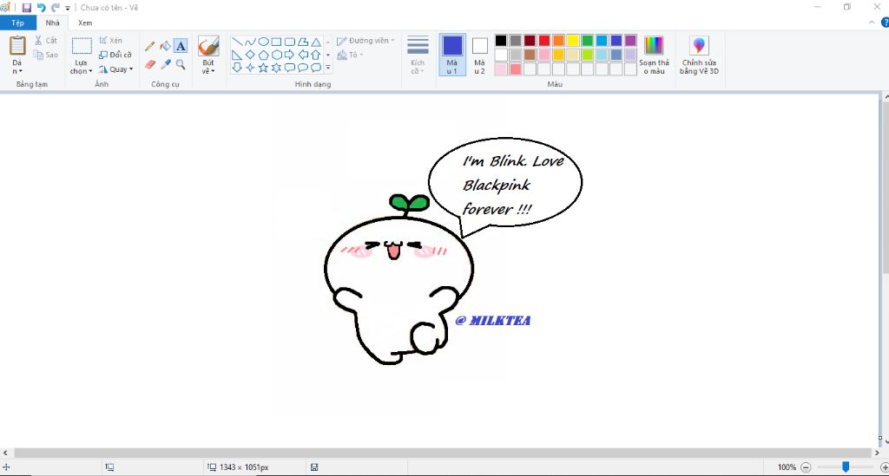Choose the Hexagon shape
This screenshot has height=476, width=889.
[x=276, y=55]
